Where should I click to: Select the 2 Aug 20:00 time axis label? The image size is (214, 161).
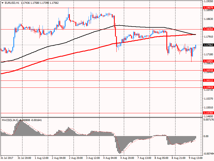[76, 158]
